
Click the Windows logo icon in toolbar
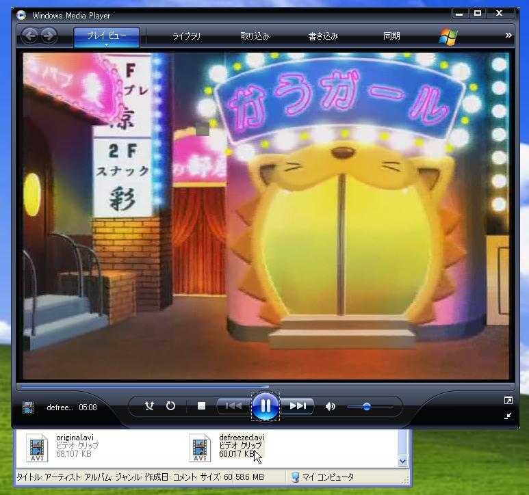[x=448, y=36]
